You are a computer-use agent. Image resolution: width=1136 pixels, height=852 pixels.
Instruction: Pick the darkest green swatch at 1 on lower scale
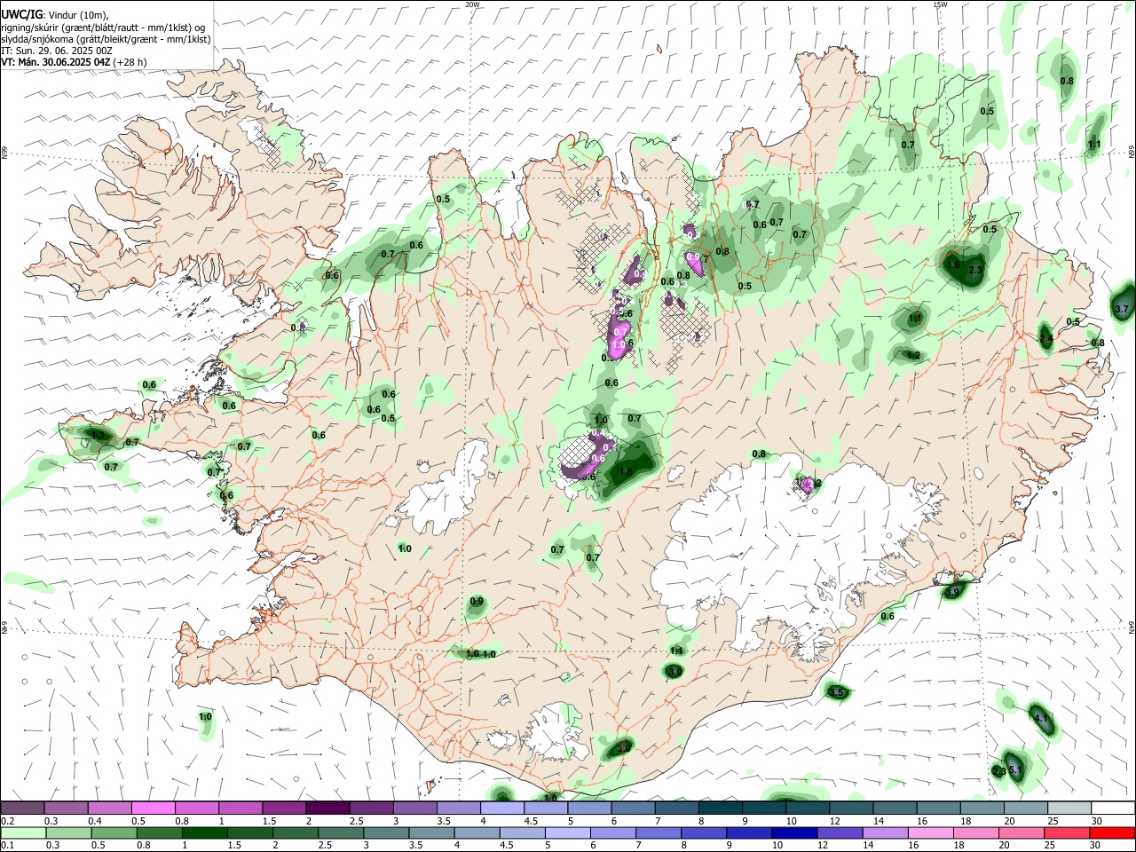tap(204, 832)
